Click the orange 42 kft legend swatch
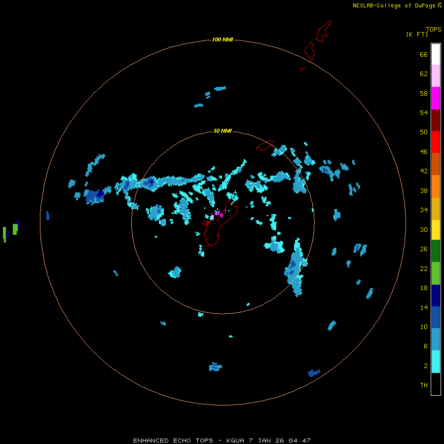Screen dimensions: 444x444 pyautogui.click(x=436, y=186)
